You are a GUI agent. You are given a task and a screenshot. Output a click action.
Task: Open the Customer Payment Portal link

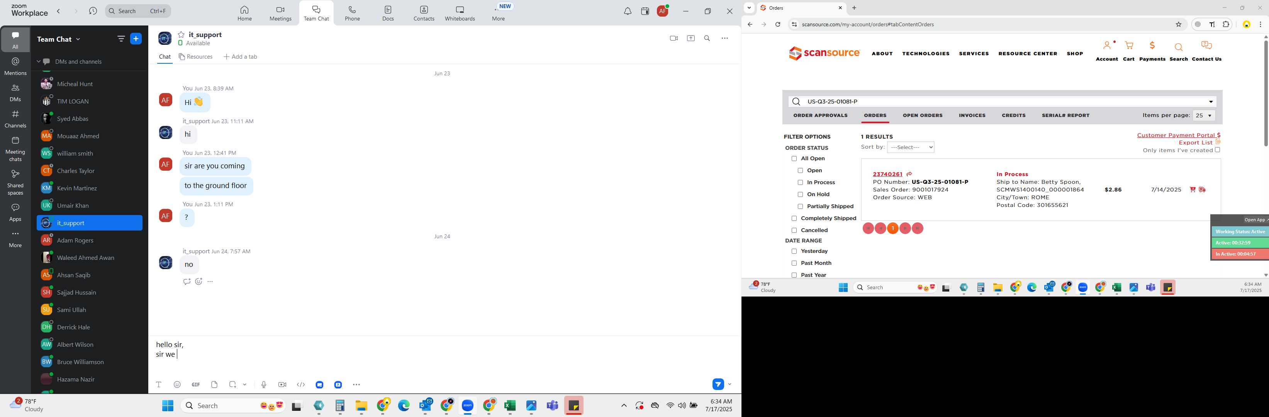[x=1178, y=136]
